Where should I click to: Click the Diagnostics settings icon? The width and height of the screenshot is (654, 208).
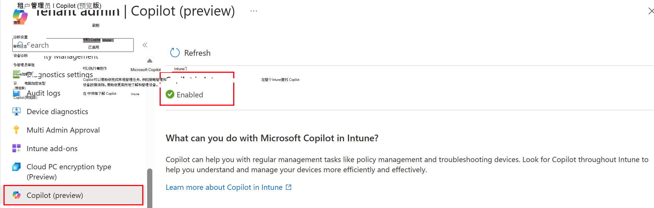17,75
